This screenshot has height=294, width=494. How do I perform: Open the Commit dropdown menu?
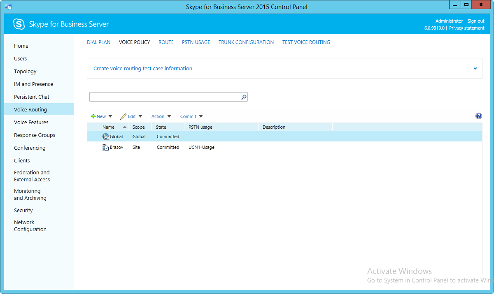pos(191,116)
